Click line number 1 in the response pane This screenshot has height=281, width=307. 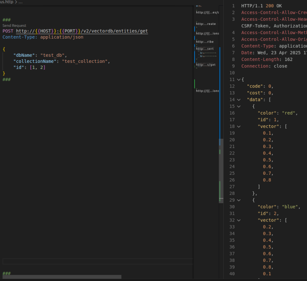[233, 6]
